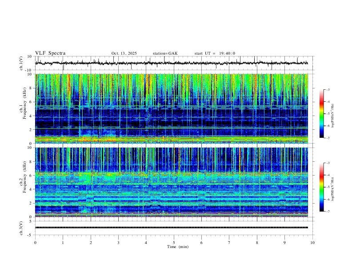Click the log(PSD) label beside ch.1 colorbar
Image resolution: width=352 pixels, height=272 pixels.
coord(333,116)
